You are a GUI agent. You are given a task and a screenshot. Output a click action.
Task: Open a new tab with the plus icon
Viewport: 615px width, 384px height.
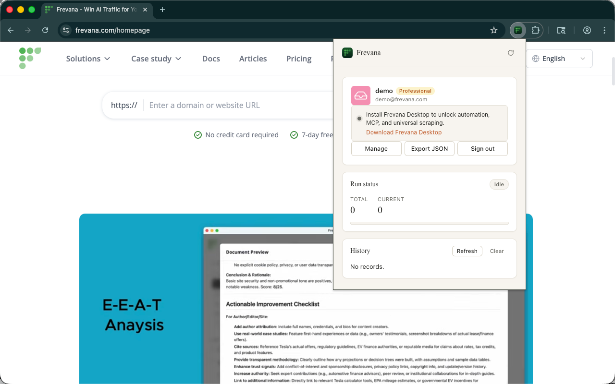click(162, 10)
